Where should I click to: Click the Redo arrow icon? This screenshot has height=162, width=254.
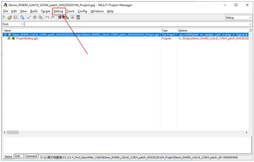53,17
